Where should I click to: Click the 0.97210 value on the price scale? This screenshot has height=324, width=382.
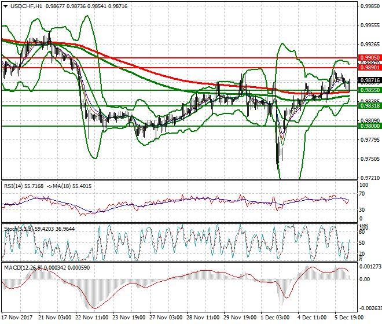pos(369,178)
